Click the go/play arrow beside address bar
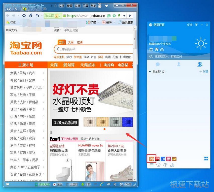Screen dimensions: 214x192 [130, 16]
